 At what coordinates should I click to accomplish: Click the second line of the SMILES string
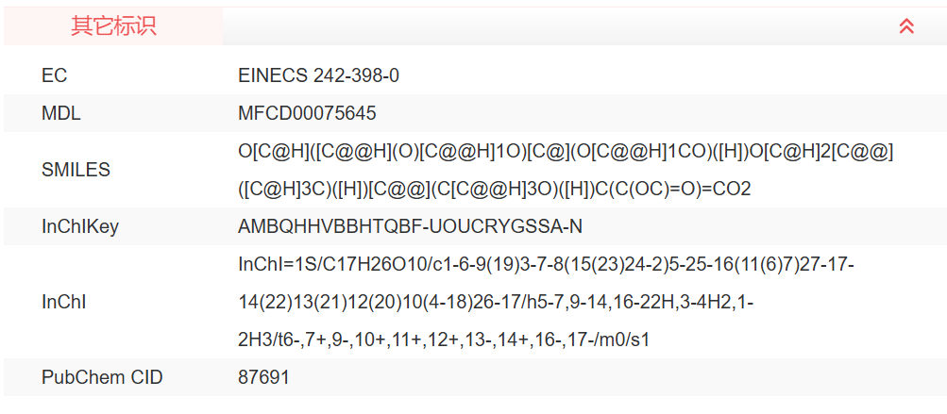(x=494, y=189)
